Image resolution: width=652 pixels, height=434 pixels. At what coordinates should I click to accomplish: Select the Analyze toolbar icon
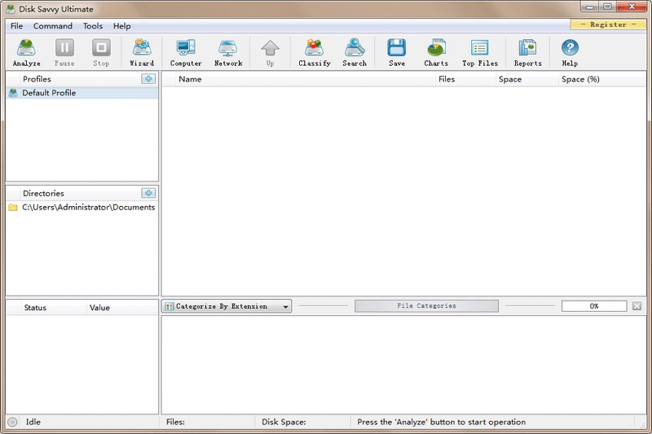coord(26,52)
